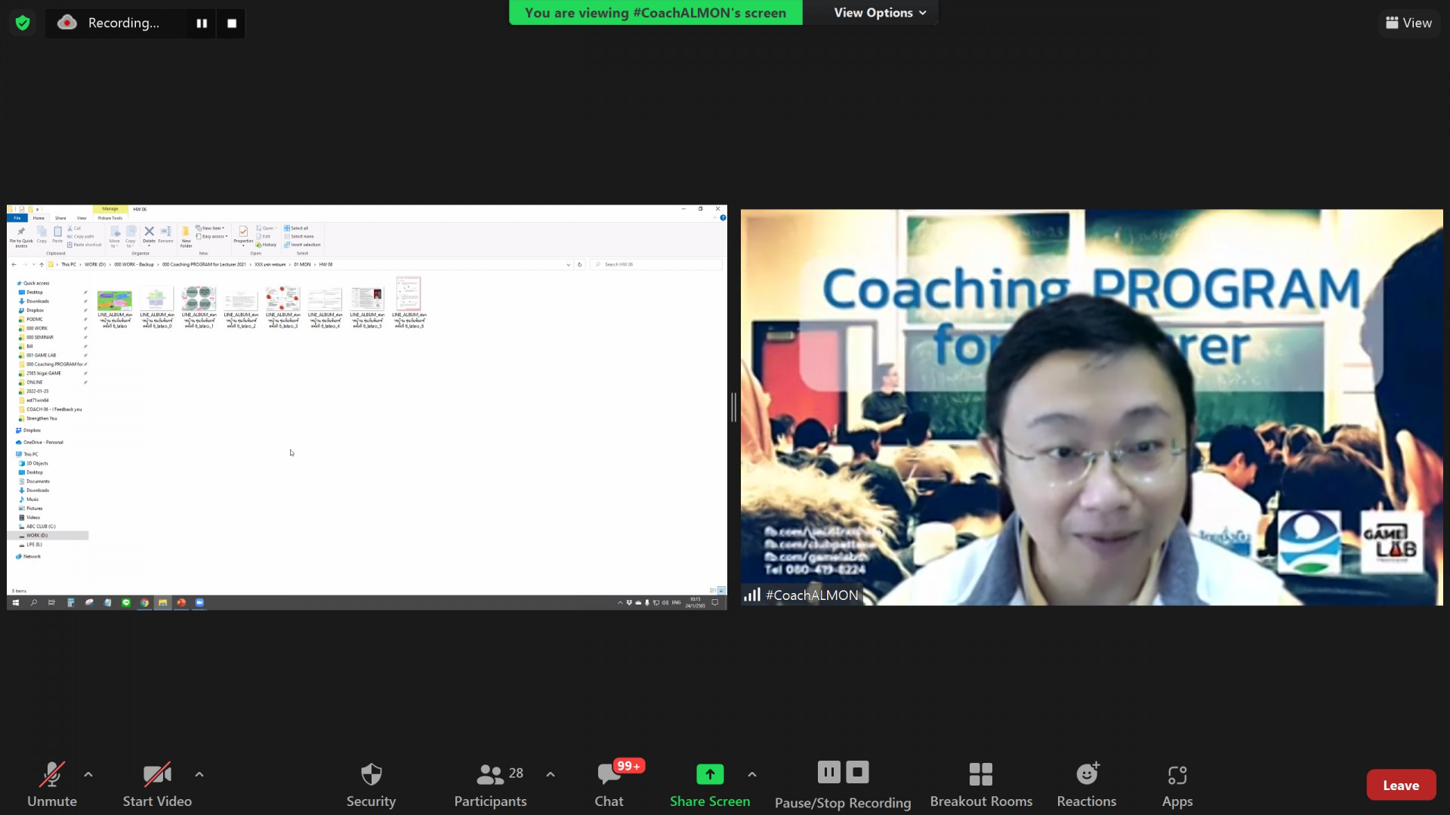This screenshot has height=815, width=1450.
Task: Open the Security shield menu
Action: 371,785
